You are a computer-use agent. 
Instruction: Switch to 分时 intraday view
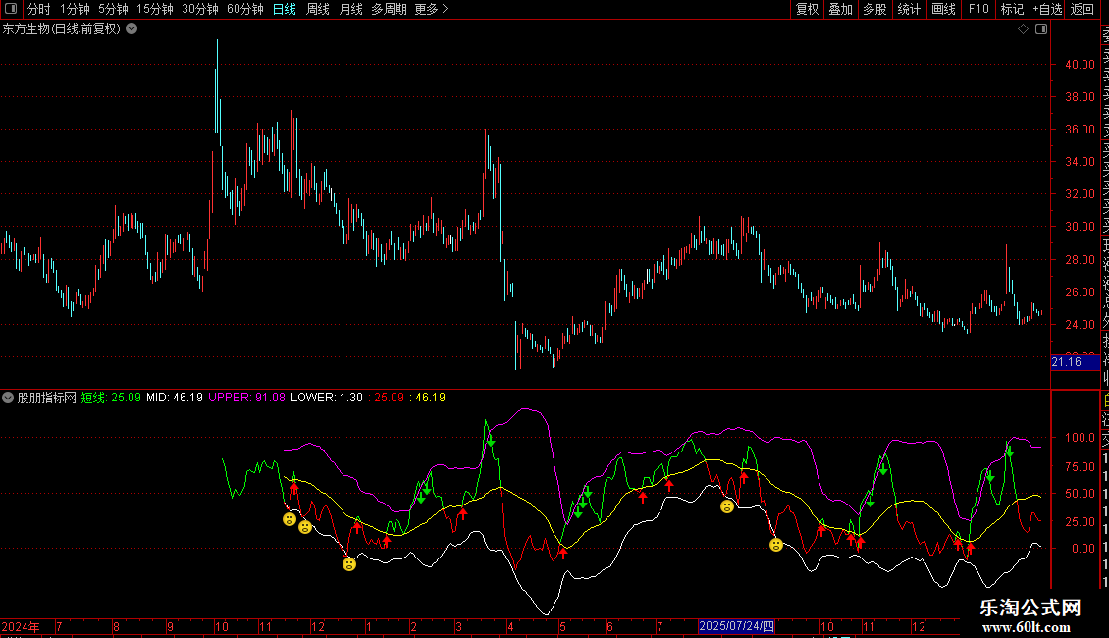pos(39,9)
